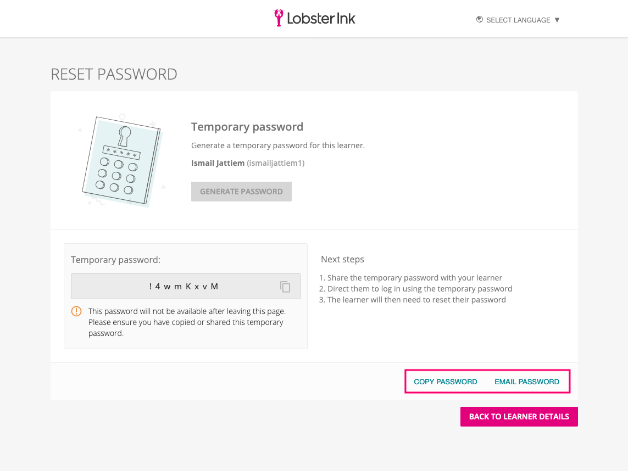Click the copy icon in password field
Image resolution: width=628 pixels, height=471 pixels.
click(285, 287)
